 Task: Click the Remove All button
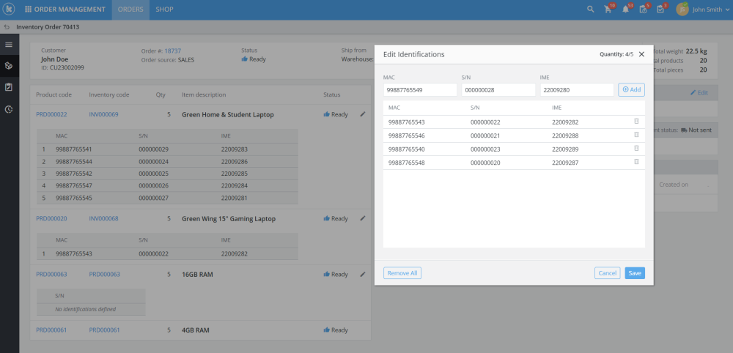[x=402, y=273]
